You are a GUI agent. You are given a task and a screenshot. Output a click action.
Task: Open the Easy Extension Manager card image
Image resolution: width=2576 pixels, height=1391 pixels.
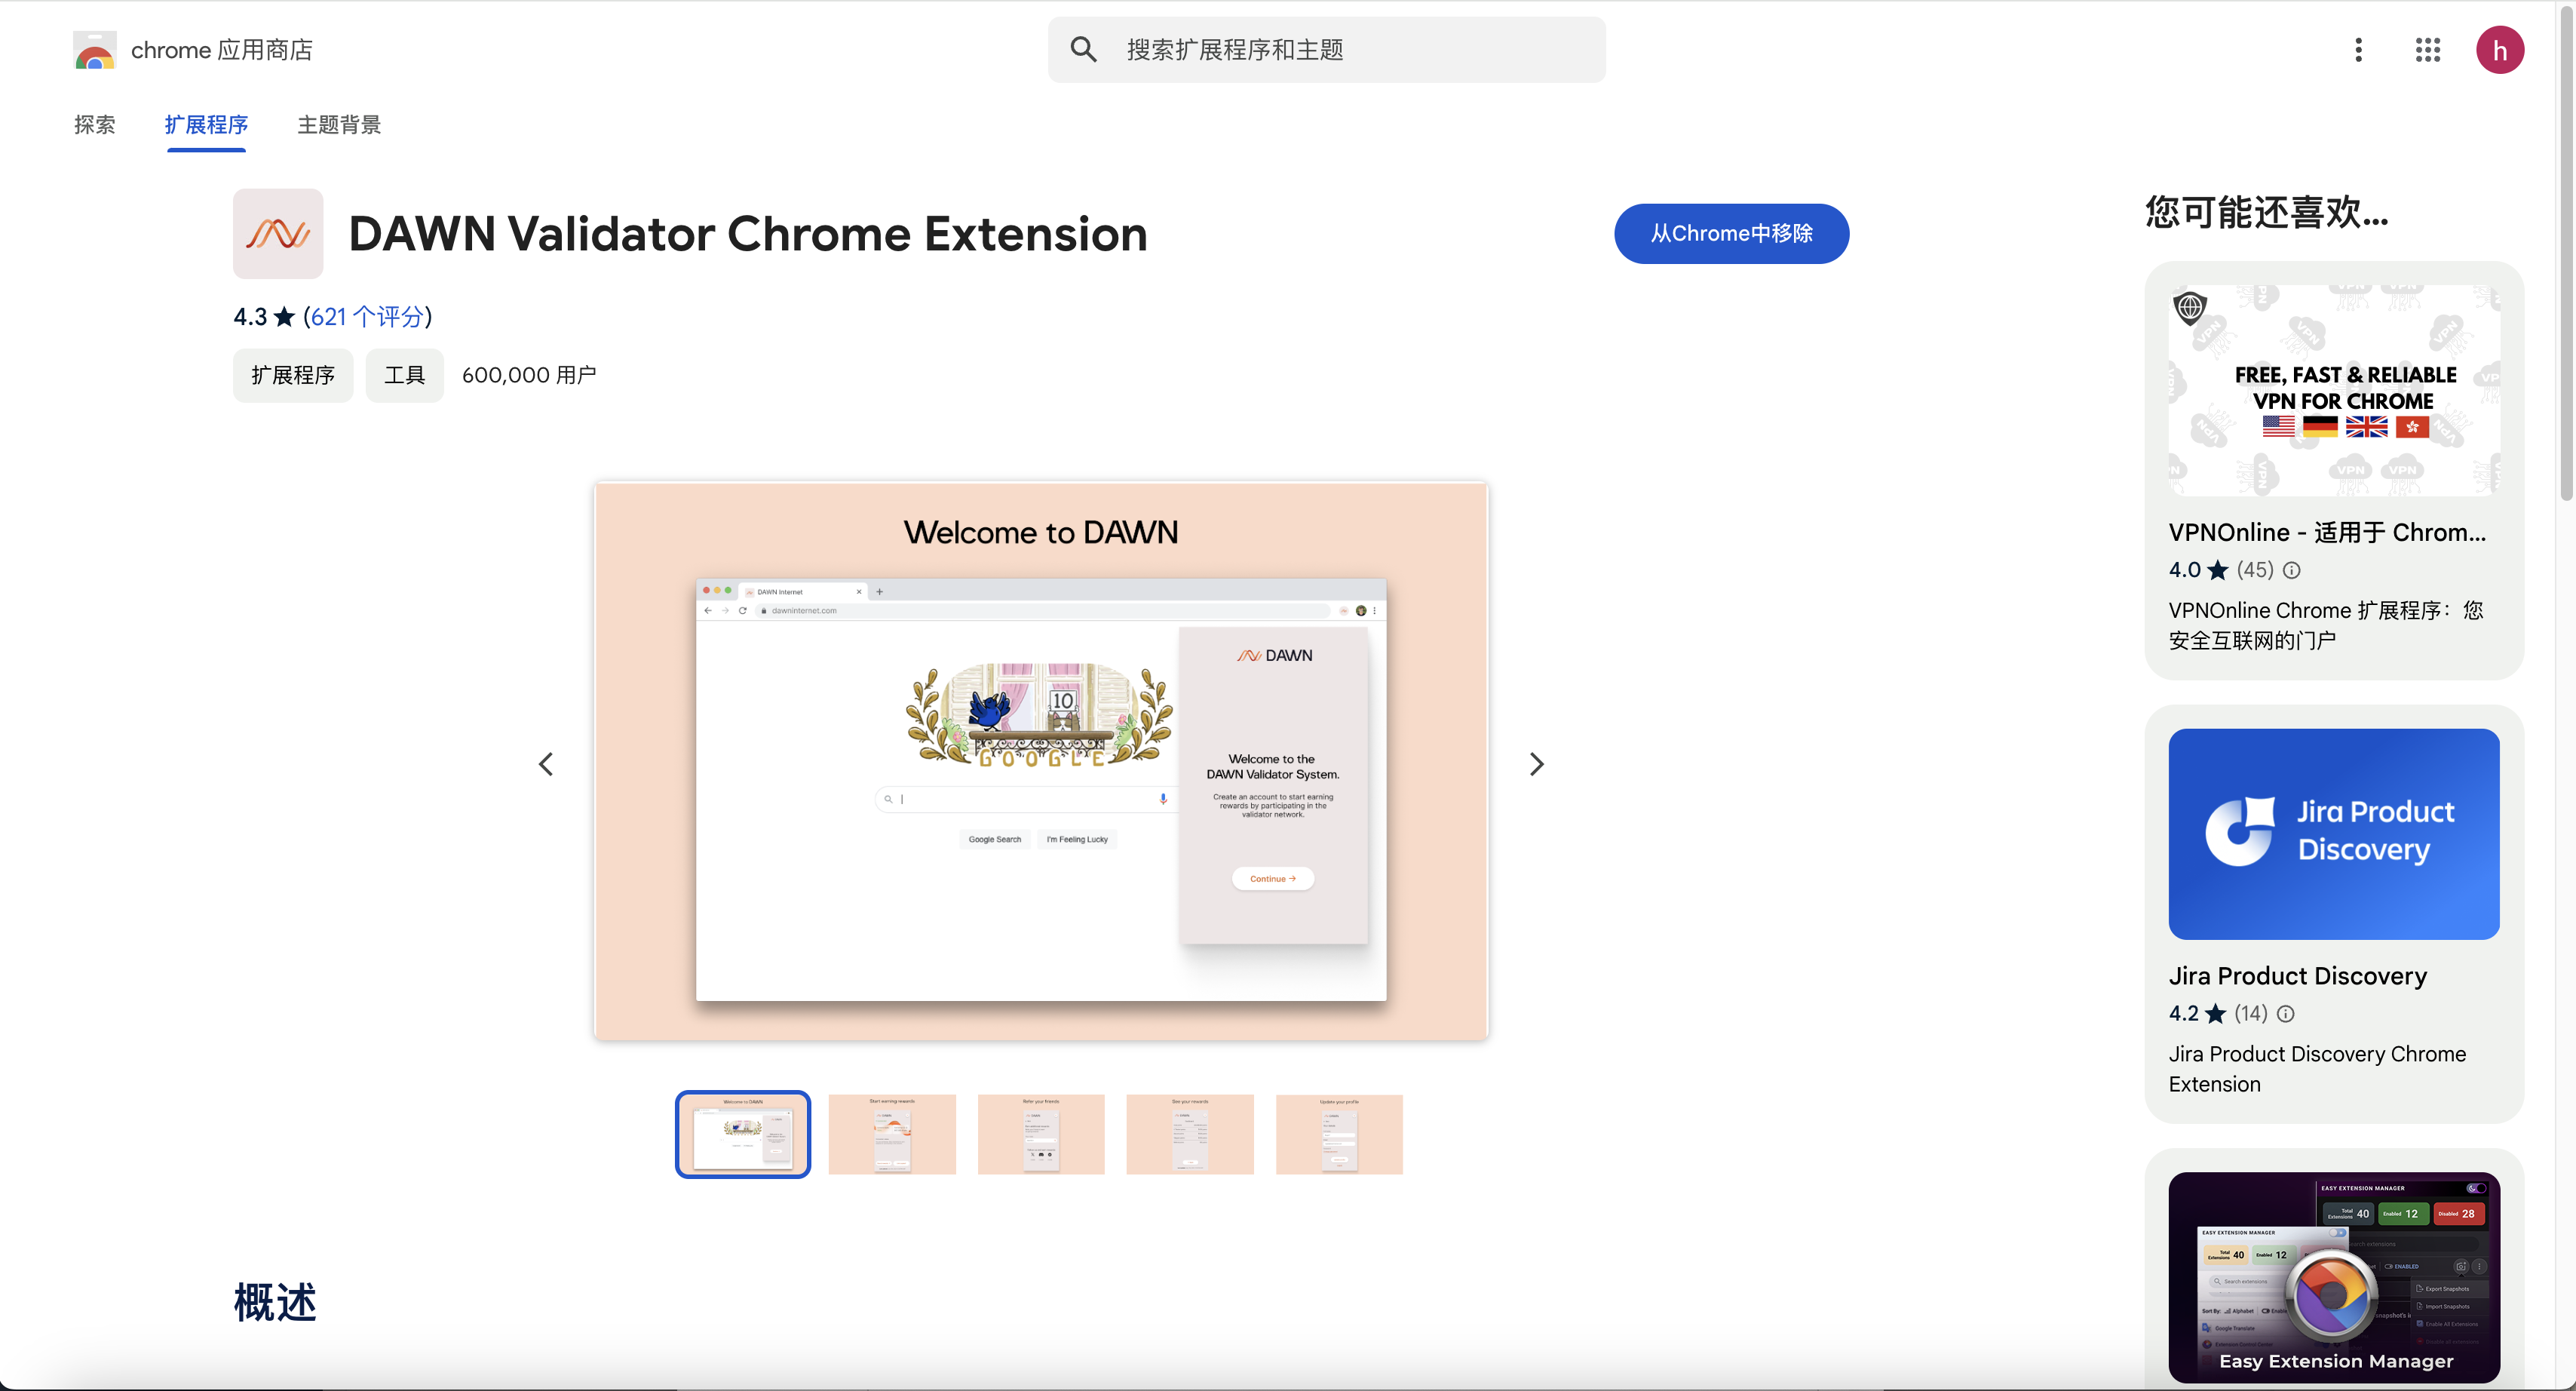click(x=2334, y=1277)
